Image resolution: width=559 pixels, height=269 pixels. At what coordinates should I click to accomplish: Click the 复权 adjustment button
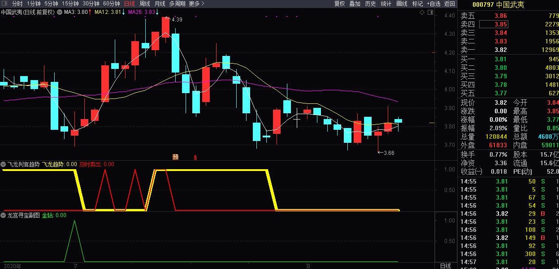tap(340, 4)
